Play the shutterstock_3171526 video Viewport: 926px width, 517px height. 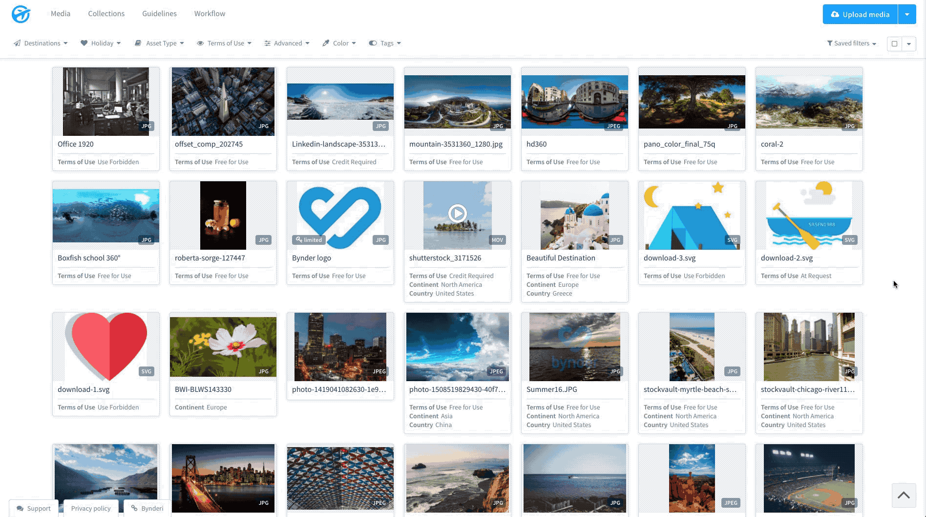(x=457, y=214)
